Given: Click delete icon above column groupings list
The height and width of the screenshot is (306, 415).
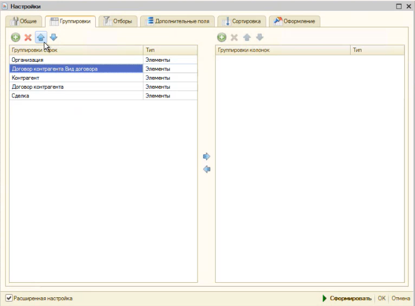Looking at the screenshot, I should (x=234, y=37).
